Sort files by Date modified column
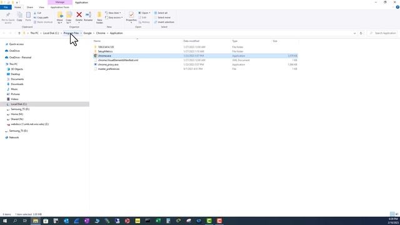400x225 pixels. tap(191, 41)
